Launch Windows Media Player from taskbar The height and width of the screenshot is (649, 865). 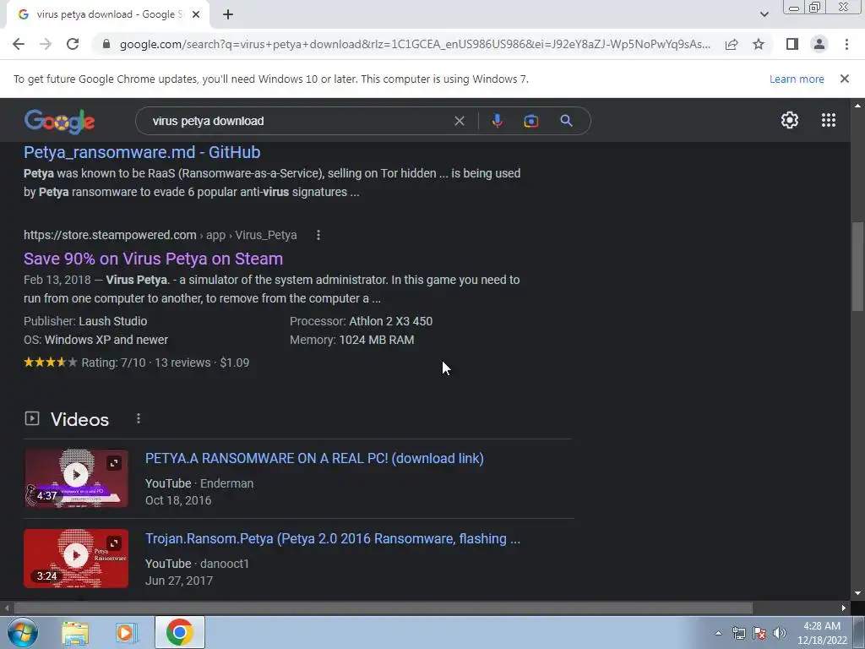127,632
